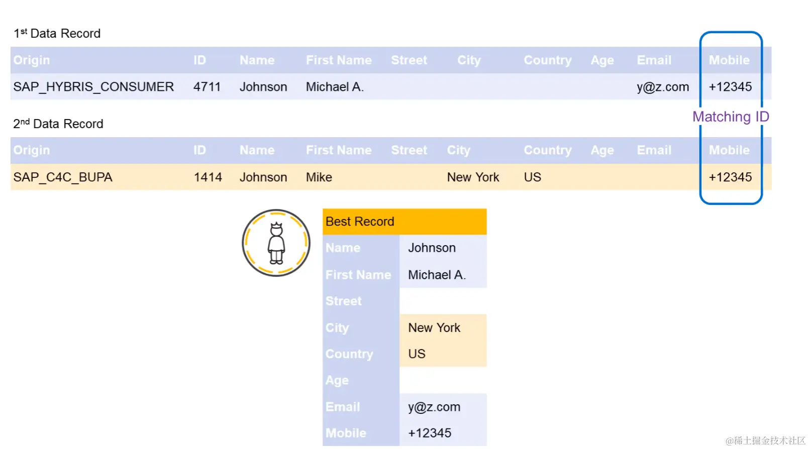Click Johnson in the Best Record table
Image resolution: width=809 pixels, height=449 pixels.
pyautogui.click(x=432, y=248)
